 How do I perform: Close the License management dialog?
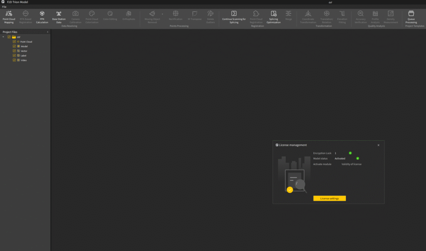[378, 145]
